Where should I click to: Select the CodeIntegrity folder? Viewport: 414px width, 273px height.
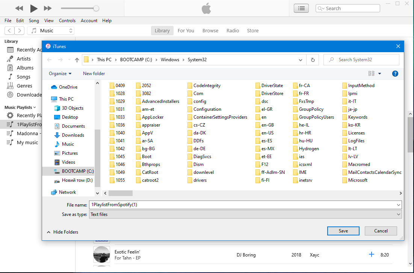click(204, 86)
